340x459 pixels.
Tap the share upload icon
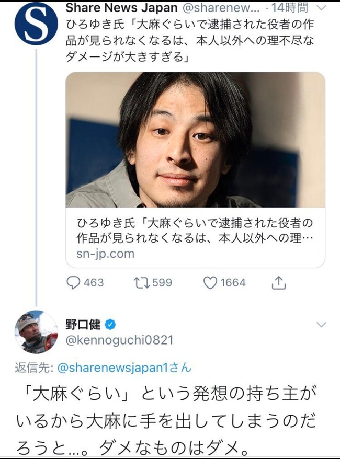pos(278,282)
